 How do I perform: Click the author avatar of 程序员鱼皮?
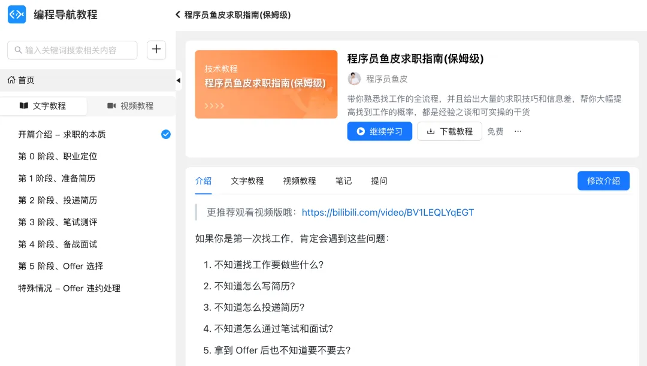(x=354, y=78)
